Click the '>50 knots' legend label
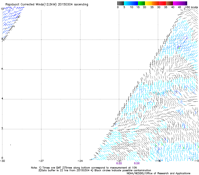The height and width of the screenshot is (175, 199). click(x=191, y=7)
